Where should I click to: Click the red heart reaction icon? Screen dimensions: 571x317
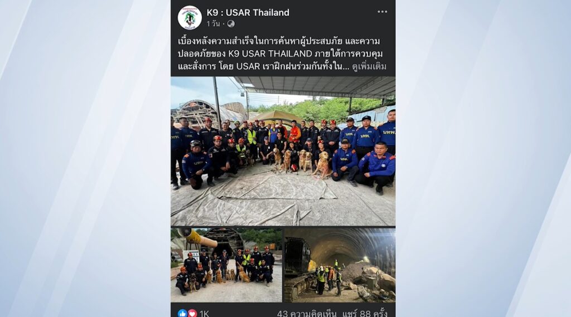tap(192, 313)
